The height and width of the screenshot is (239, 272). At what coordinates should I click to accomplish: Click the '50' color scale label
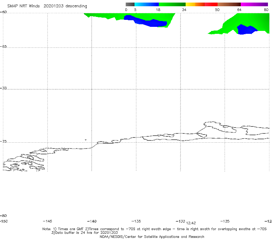click(x=217, y=10)
